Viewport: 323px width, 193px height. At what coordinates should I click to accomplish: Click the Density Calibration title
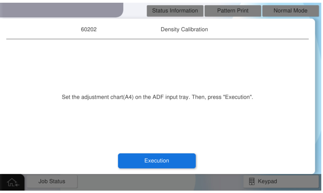point(184,30)
